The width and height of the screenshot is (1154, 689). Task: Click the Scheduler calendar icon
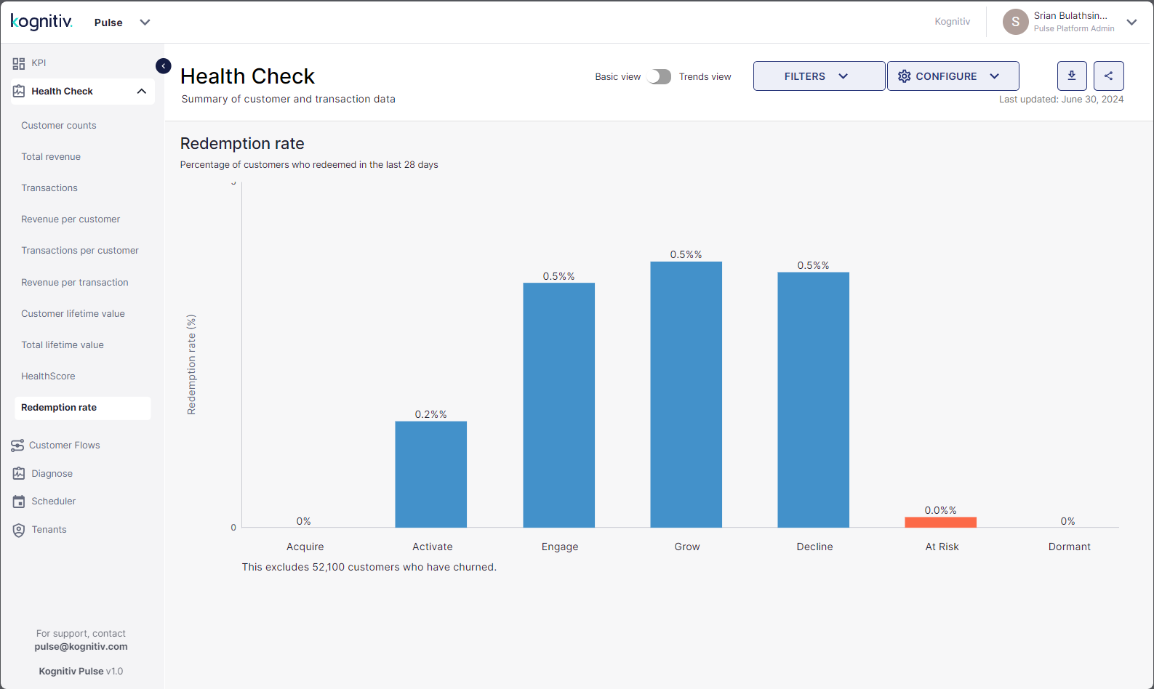click(19, 501)
